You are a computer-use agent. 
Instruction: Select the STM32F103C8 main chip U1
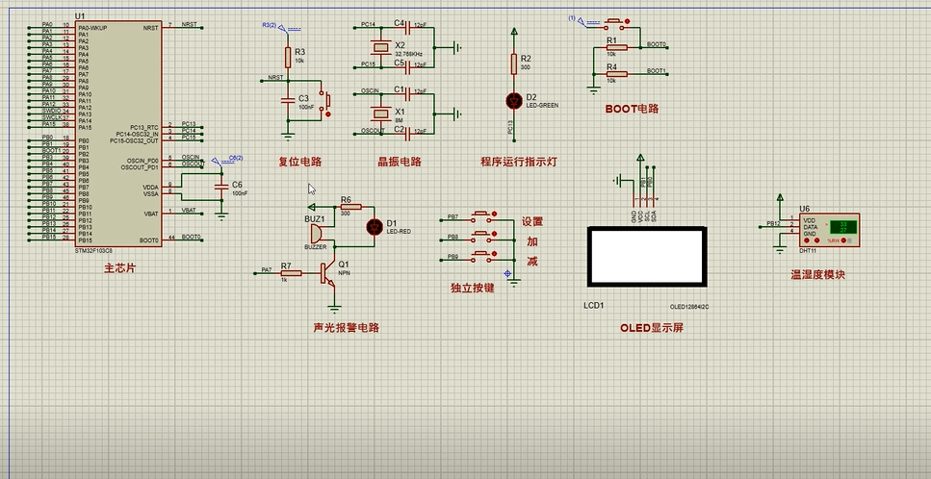point(117,135)
